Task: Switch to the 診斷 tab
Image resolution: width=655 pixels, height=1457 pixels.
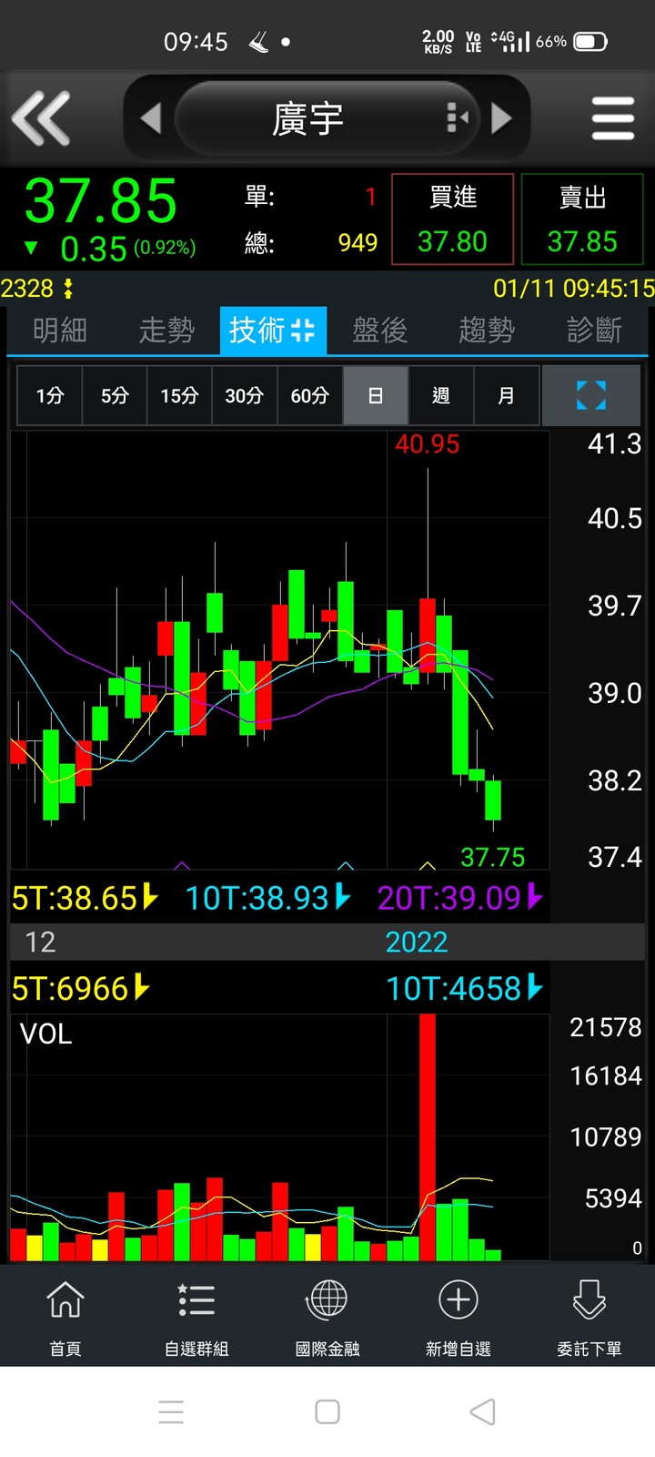Action: pyautogui.click(x=594, y=330)
